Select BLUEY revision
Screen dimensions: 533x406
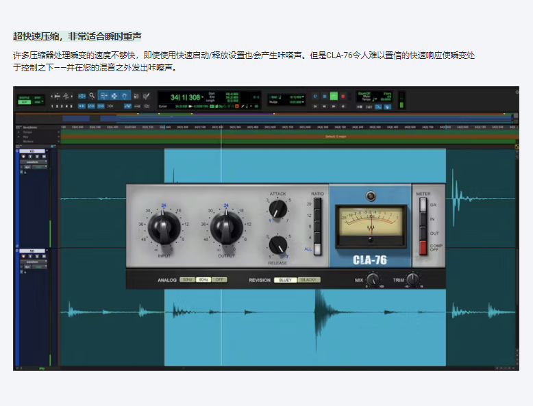point(285,280)
